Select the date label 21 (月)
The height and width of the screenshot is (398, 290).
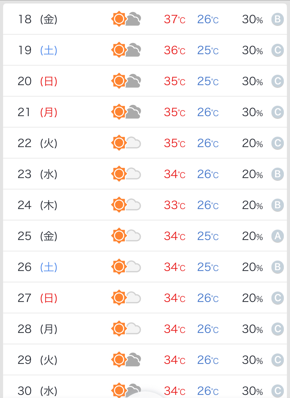tap(38, 112)
